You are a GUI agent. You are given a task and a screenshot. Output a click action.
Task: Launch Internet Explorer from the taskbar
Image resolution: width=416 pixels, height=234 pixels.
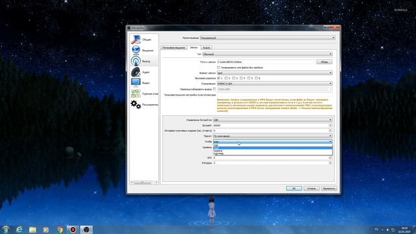click(x=19, y=229)
